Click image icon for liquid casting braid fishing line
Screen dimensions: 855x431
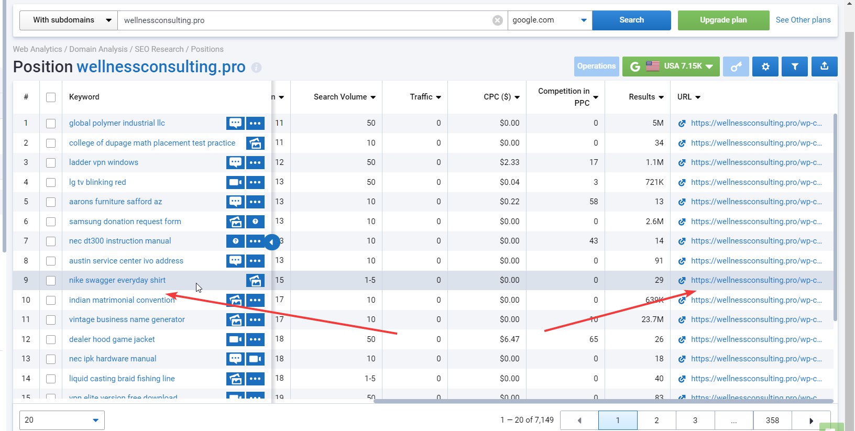235,379
